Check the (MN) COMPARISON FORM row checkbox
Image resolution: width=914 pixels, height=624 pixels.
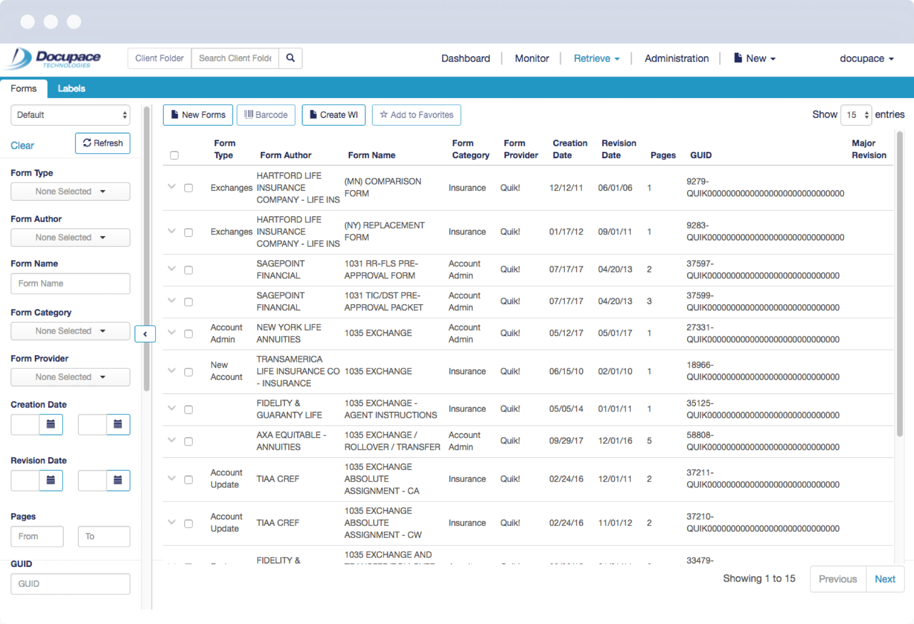[189, 188]
